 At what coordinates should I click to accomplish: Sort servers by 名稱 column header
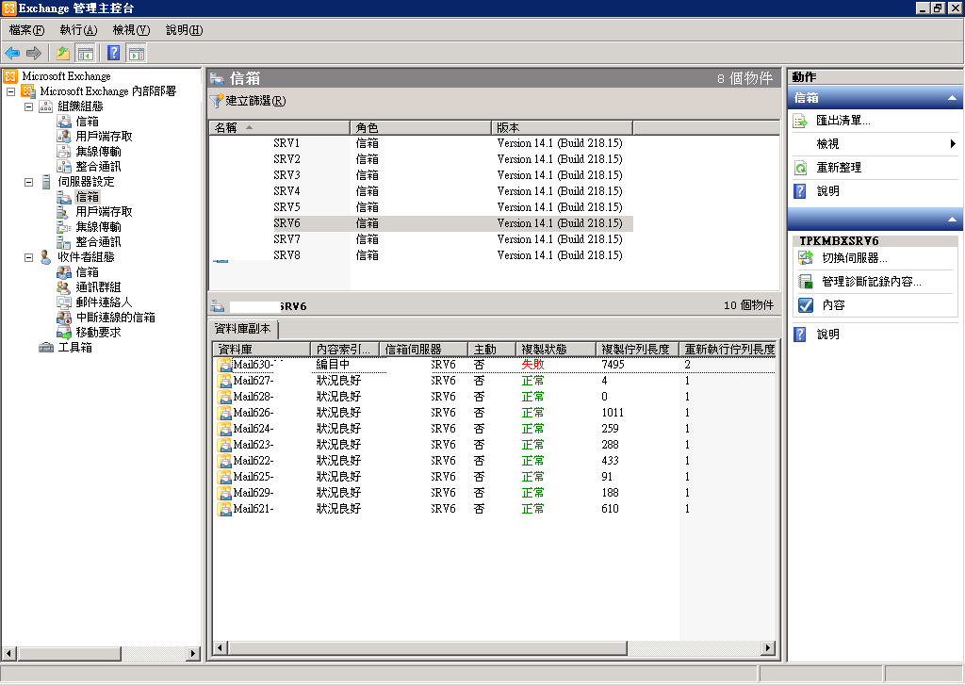279,127
